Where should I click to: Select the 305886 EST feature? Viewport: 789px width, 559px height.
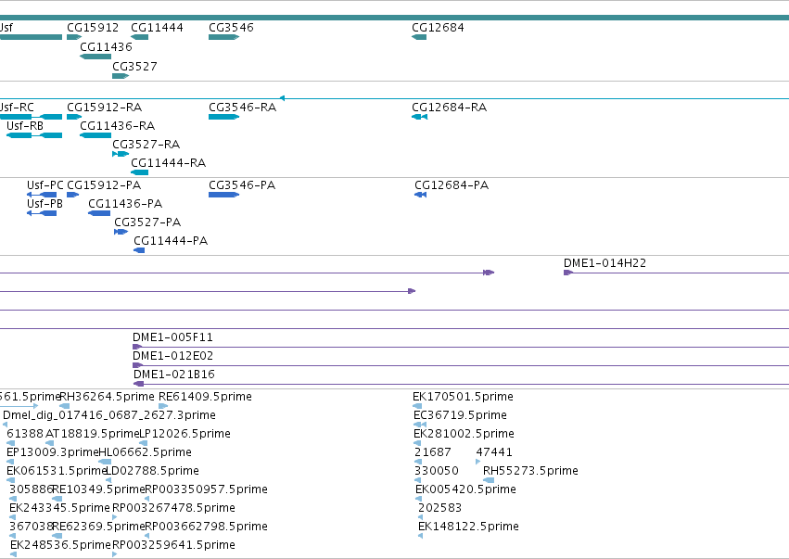point(13,499)
